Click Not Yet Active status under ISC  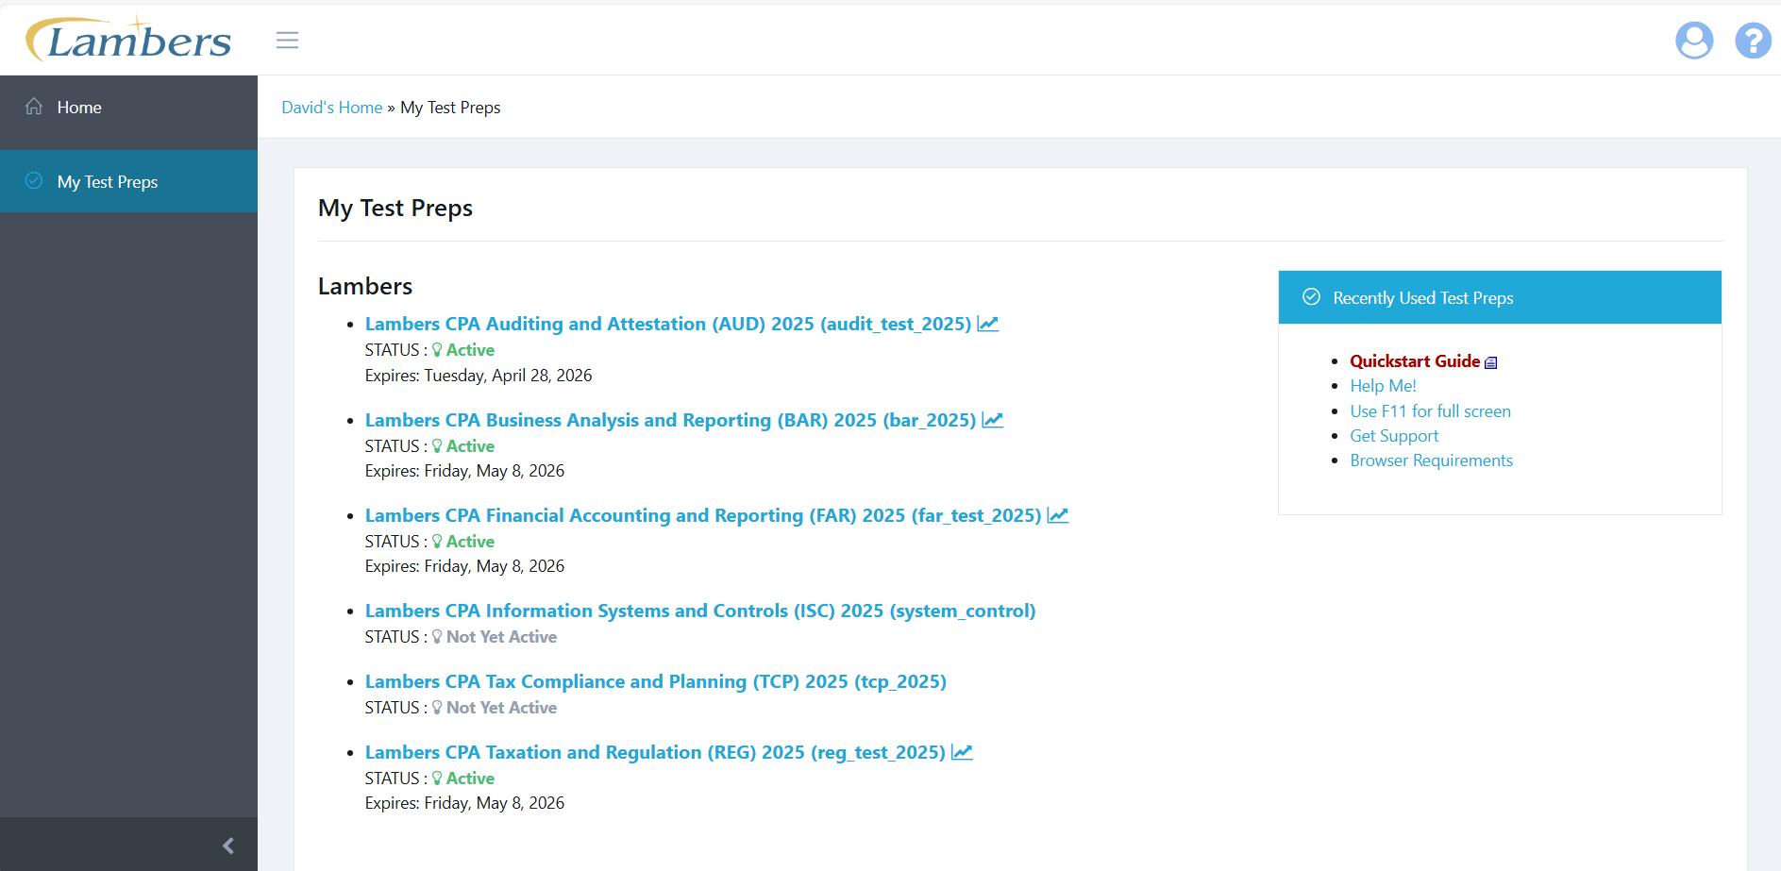[501, 637]
